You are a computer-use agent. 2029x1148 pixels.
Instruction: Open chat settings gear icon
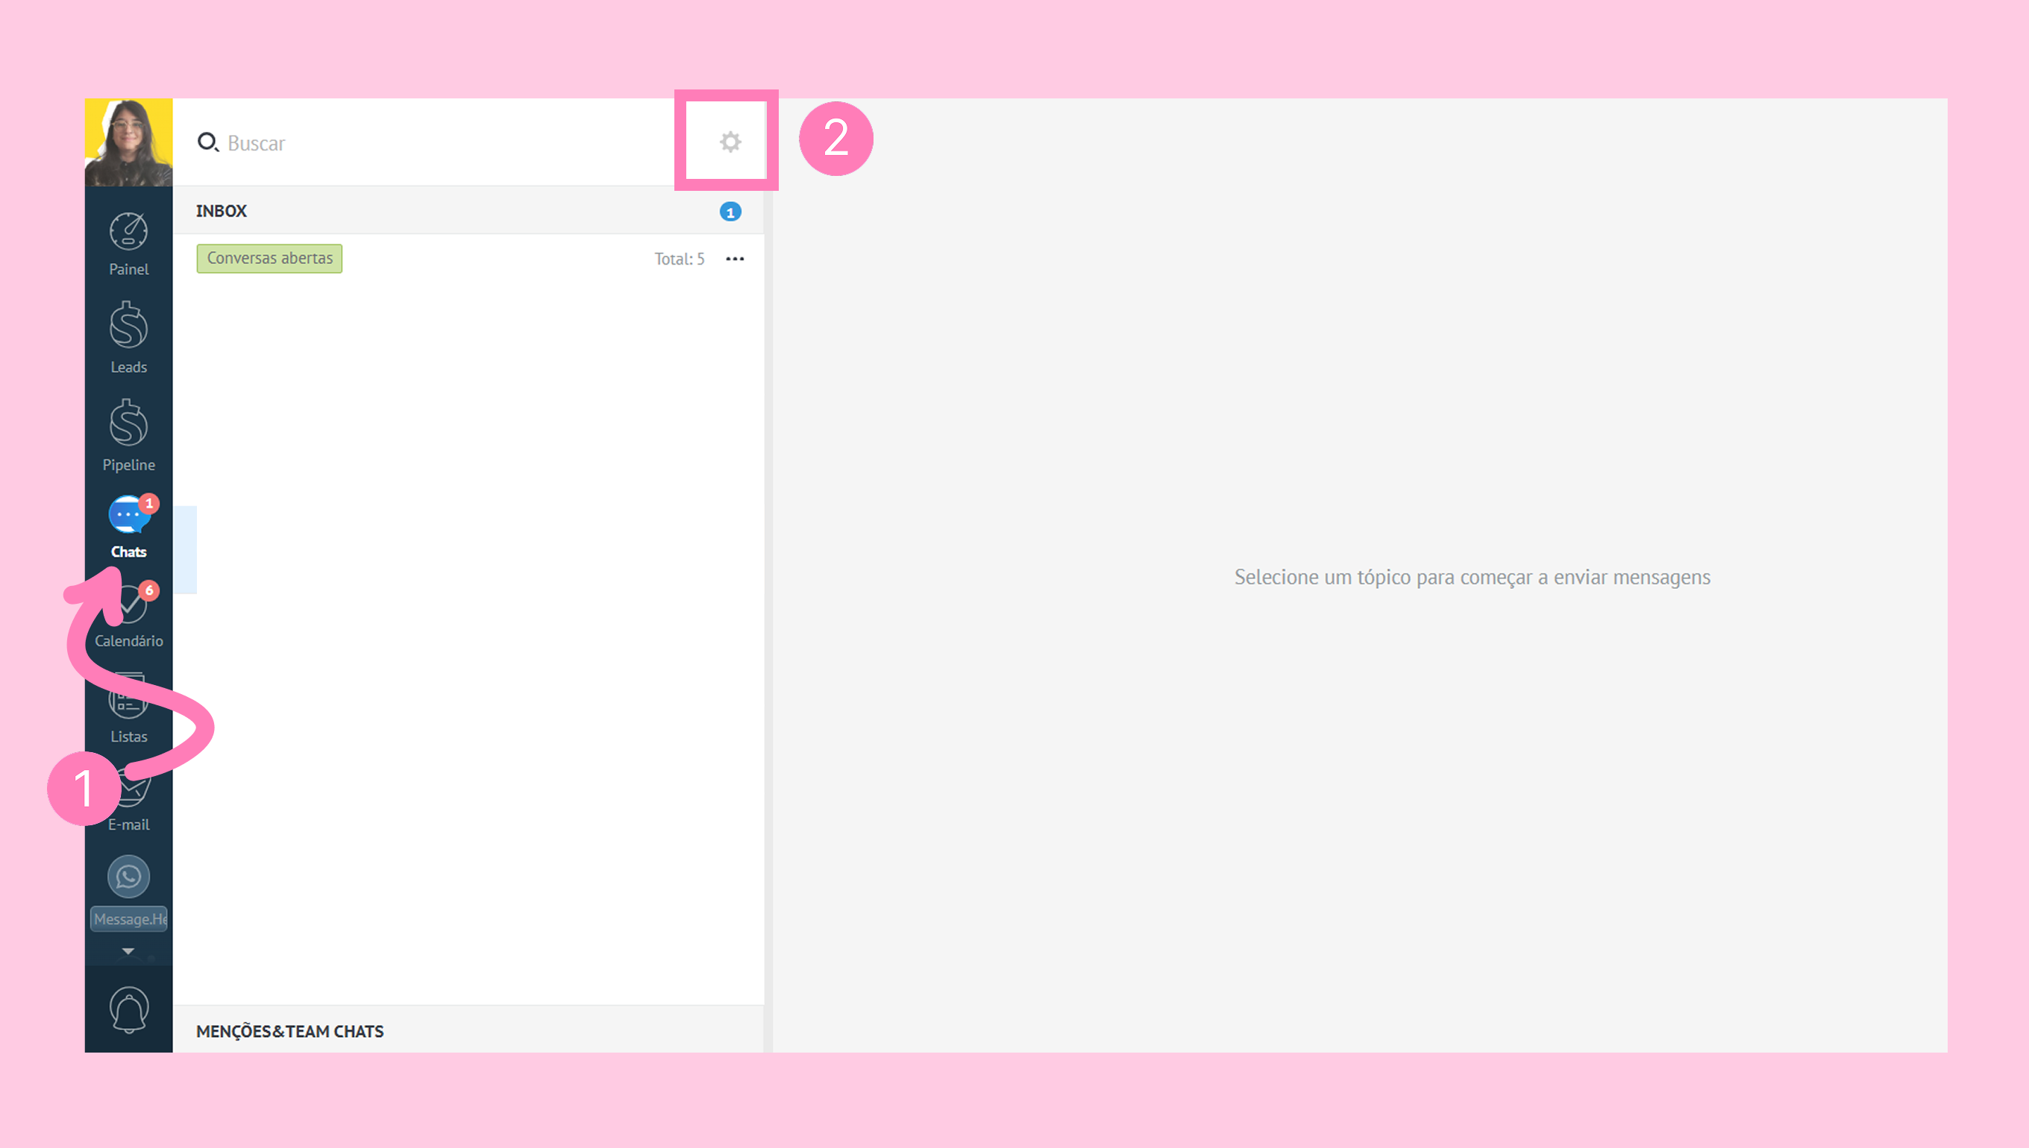click(730, 142)
